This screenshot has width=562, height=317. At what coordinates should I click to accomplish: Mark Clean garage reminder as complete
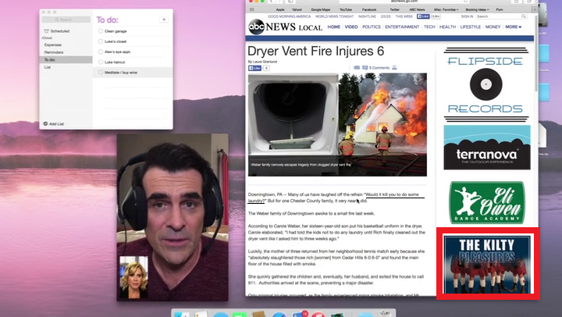click(101, 31)
